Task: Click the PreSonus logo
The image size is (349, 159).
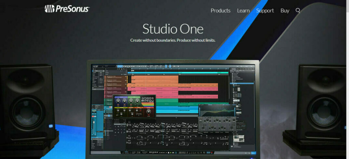Action: point(67,9)
